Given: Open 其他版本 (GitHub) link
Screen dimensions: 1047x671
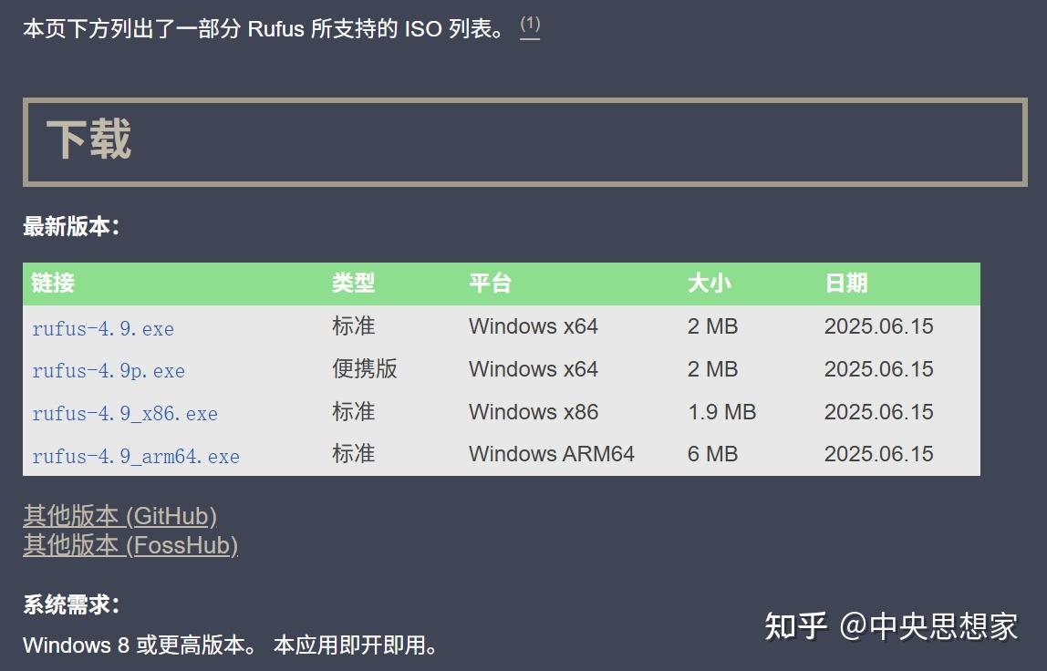Looking at the screenshot, I should [x=119, y=516].
